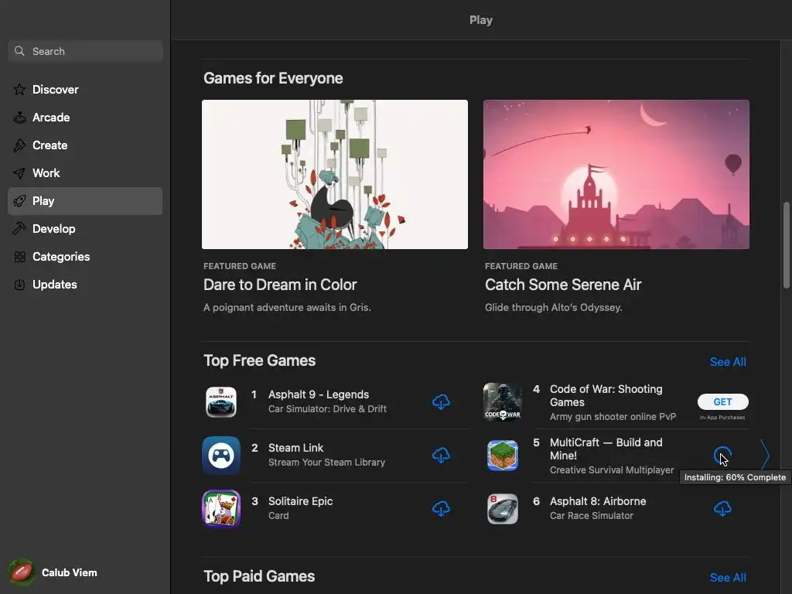Viewport: 792px width, 594px height.
Task: Download Steam Link via cloud icon
Action: coord(441,455)
